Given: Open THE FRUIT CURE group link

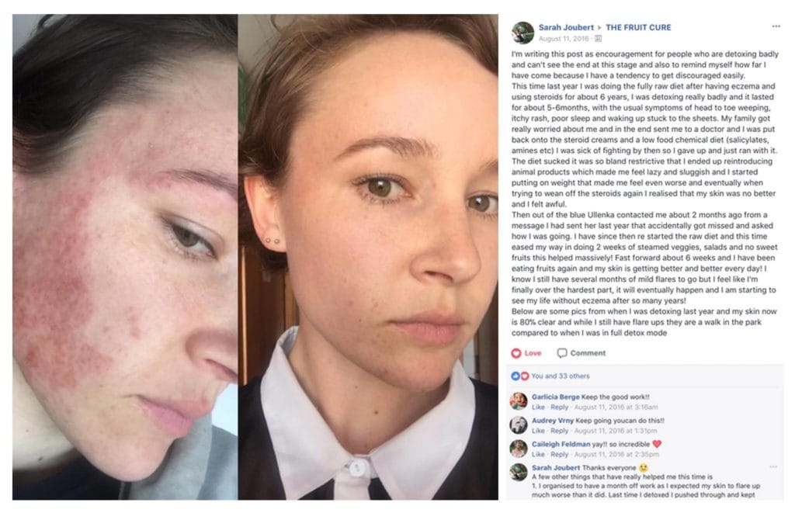Looking at the screenshot, I should (x=638, y=27).
